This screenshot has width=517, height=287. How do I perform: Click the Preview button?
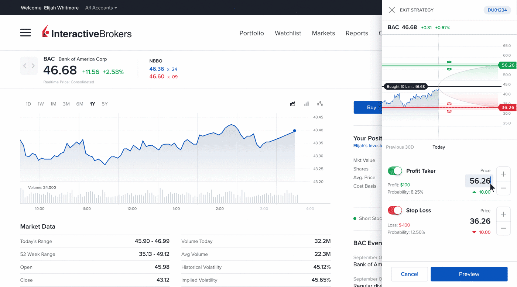point(469,274)
